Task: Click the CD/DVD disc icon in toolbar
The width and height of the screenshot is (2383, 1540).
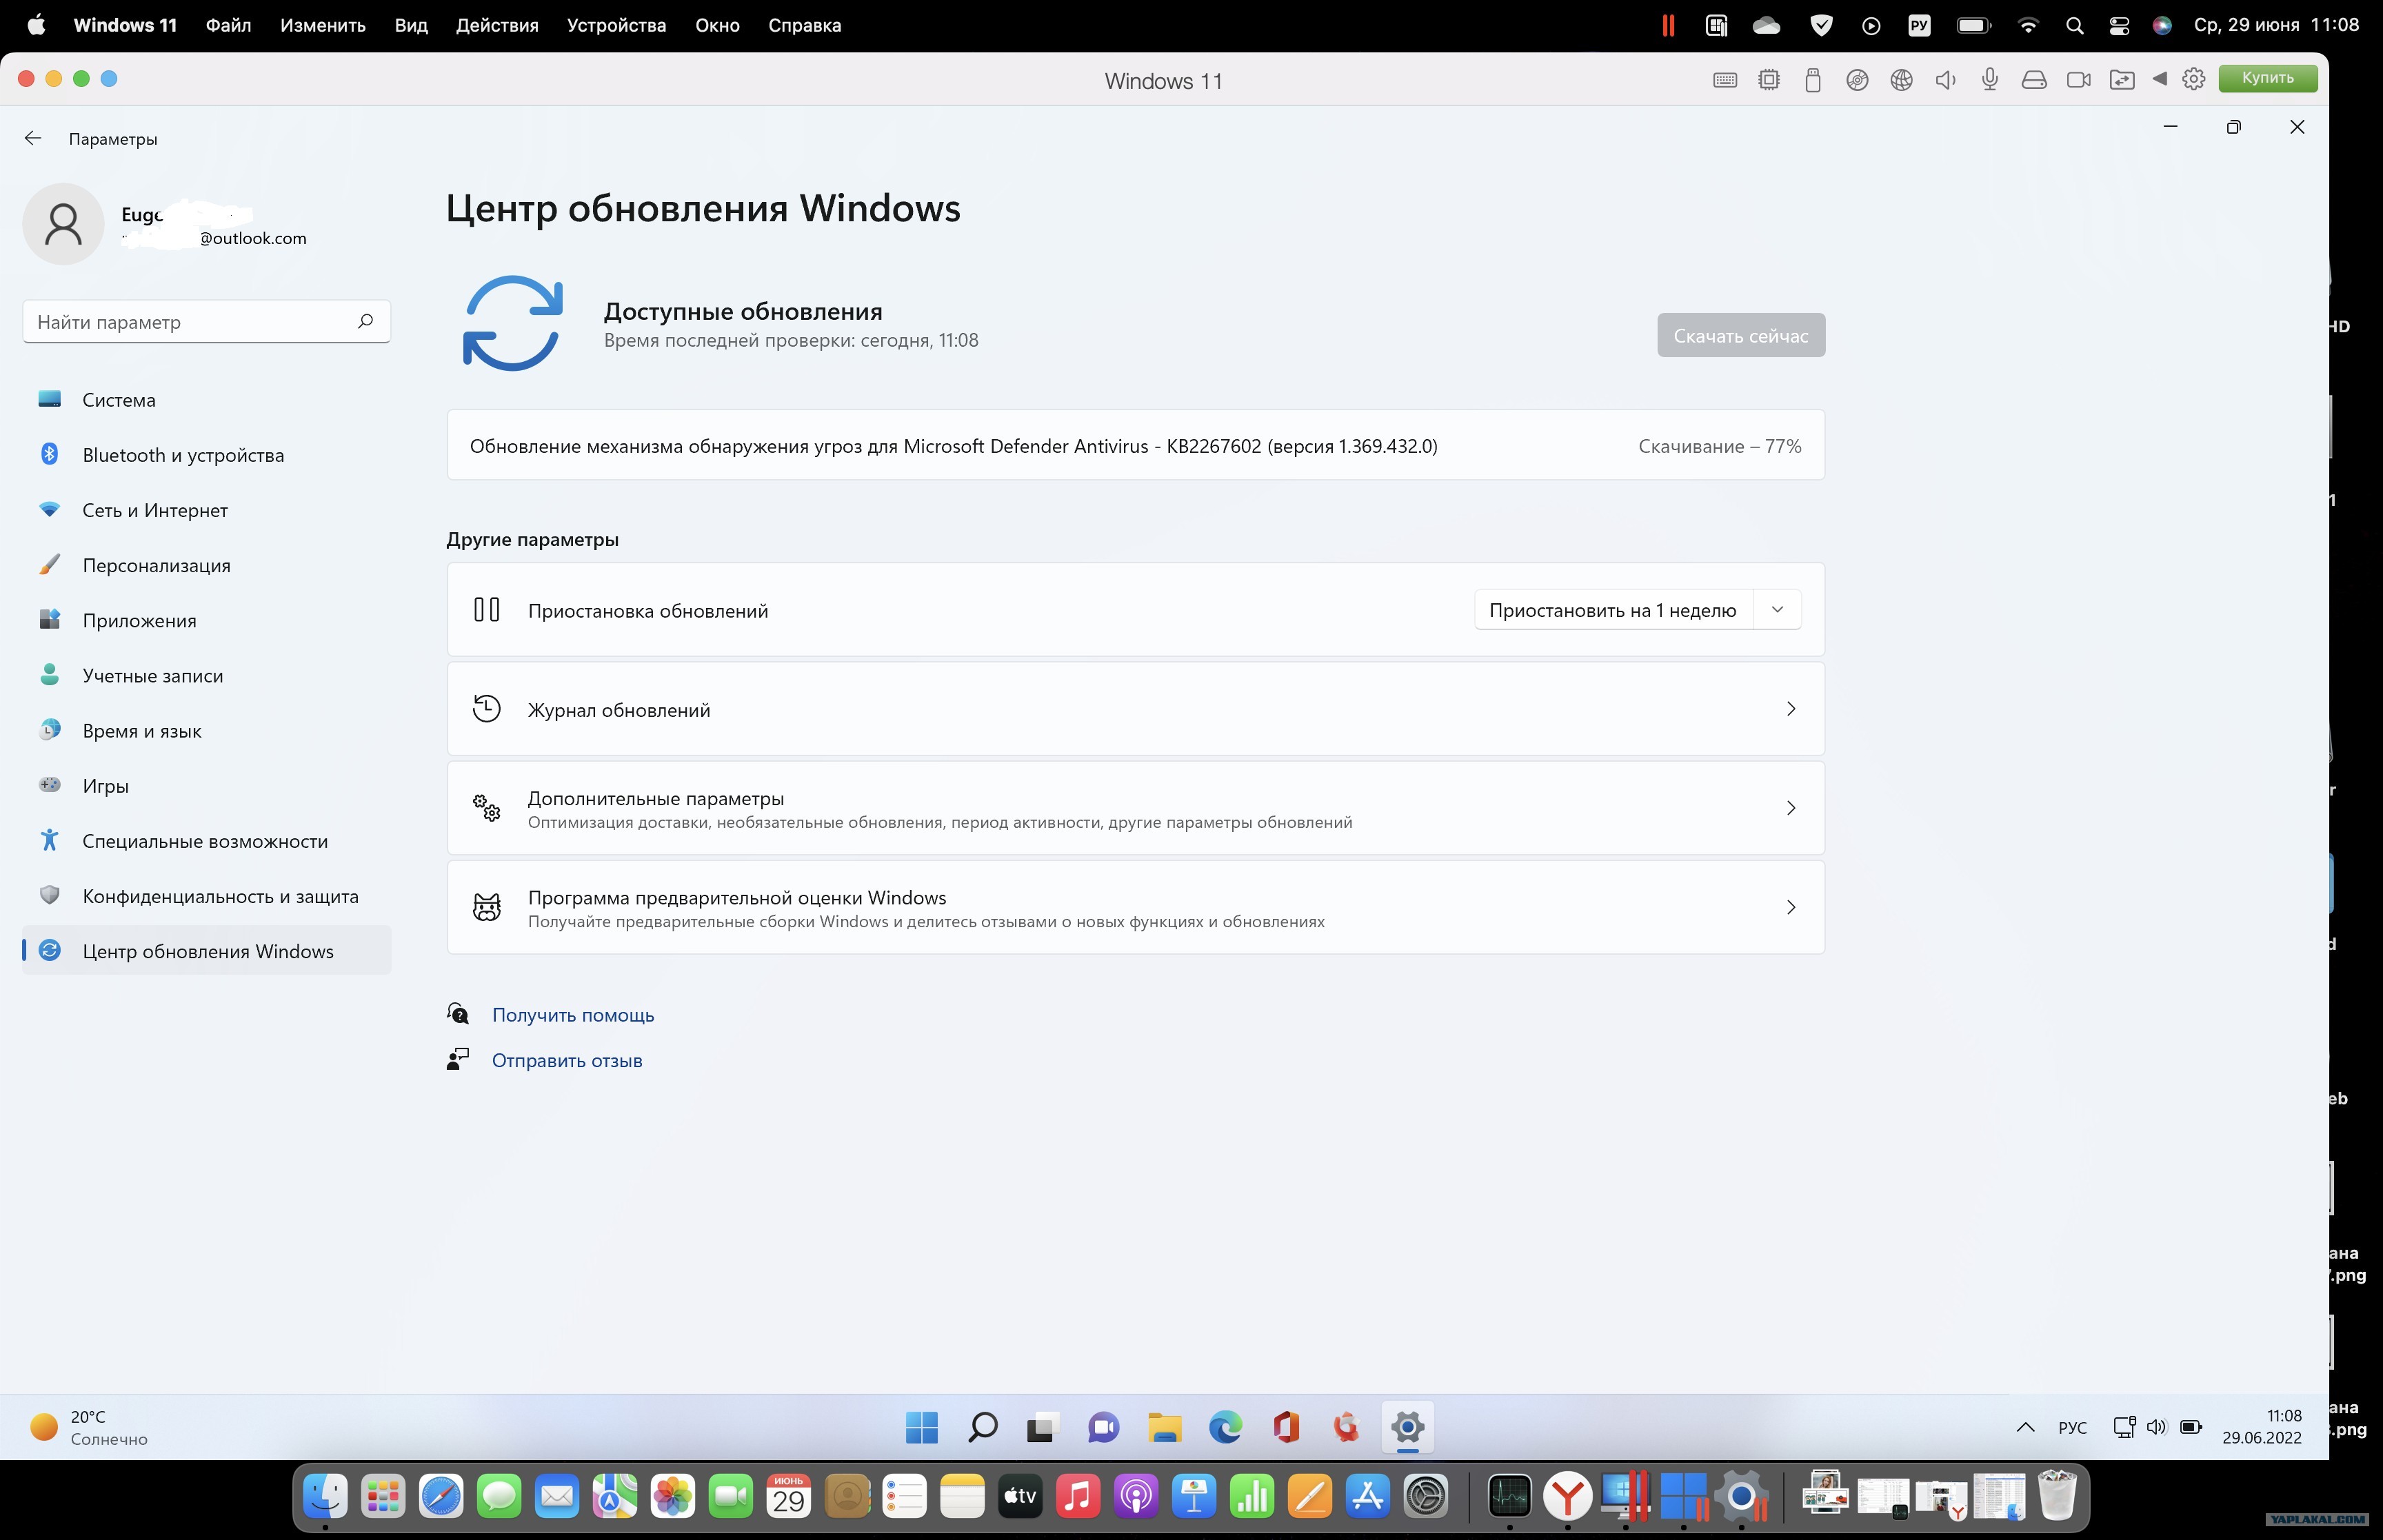Action: tap(1857, 80)
